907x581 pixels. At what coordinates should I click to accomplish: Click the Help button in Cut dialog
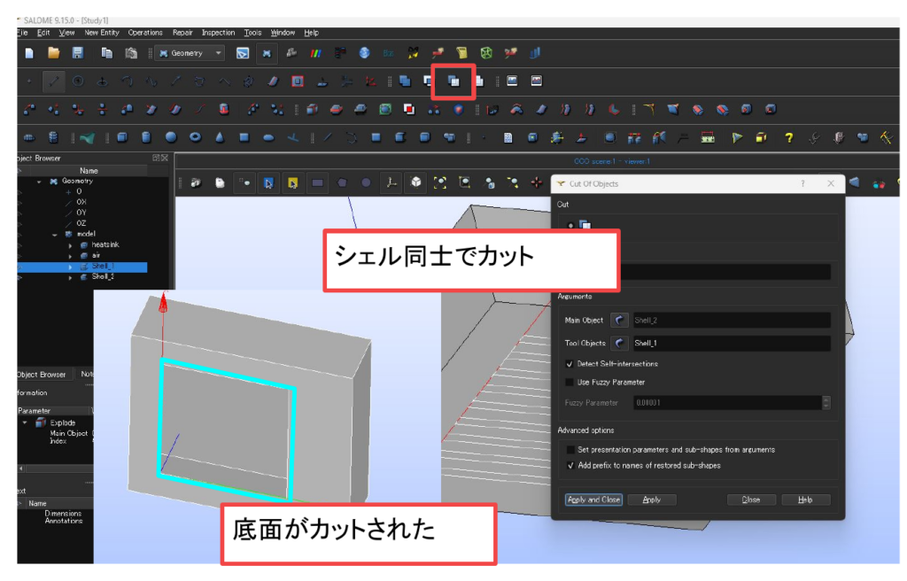point(805,500)
